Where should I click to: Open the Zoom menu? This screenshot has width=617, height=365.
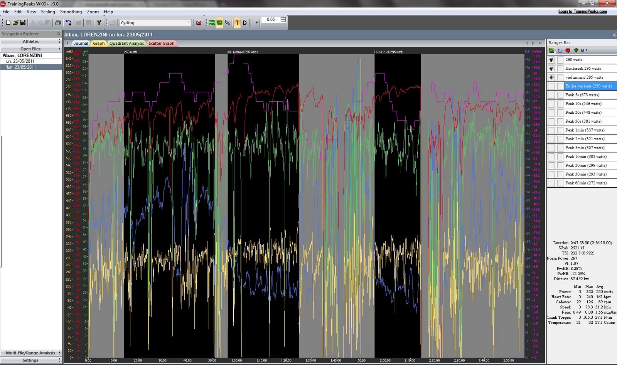[x=93, y=12]
